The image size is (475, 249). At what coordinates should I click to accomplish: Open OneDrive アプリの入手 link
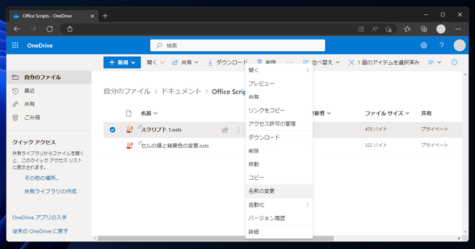point(39,218)
